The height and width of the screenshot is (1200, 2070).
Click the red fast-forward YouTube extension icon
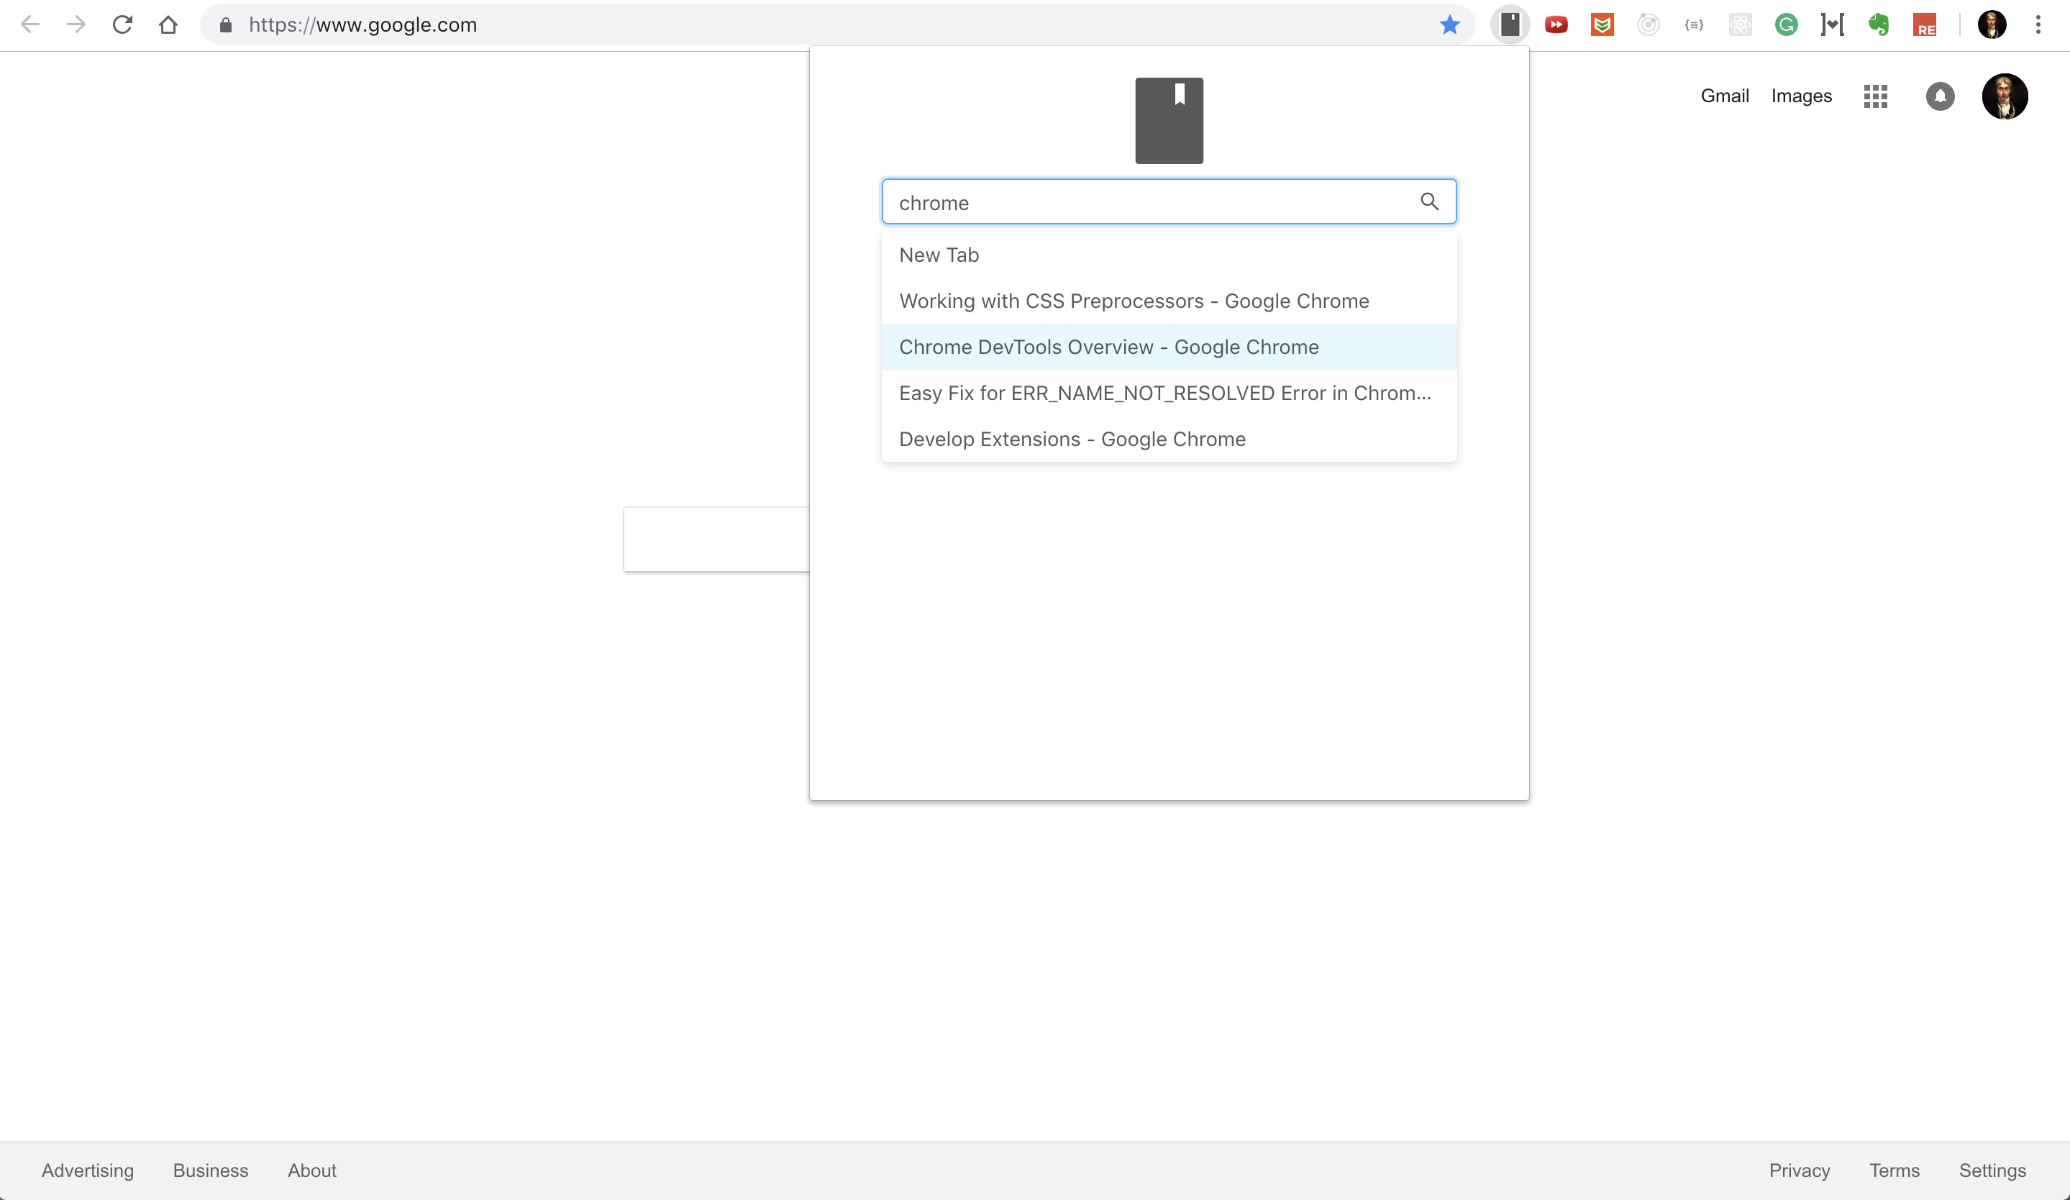(x=1556, y=24)
